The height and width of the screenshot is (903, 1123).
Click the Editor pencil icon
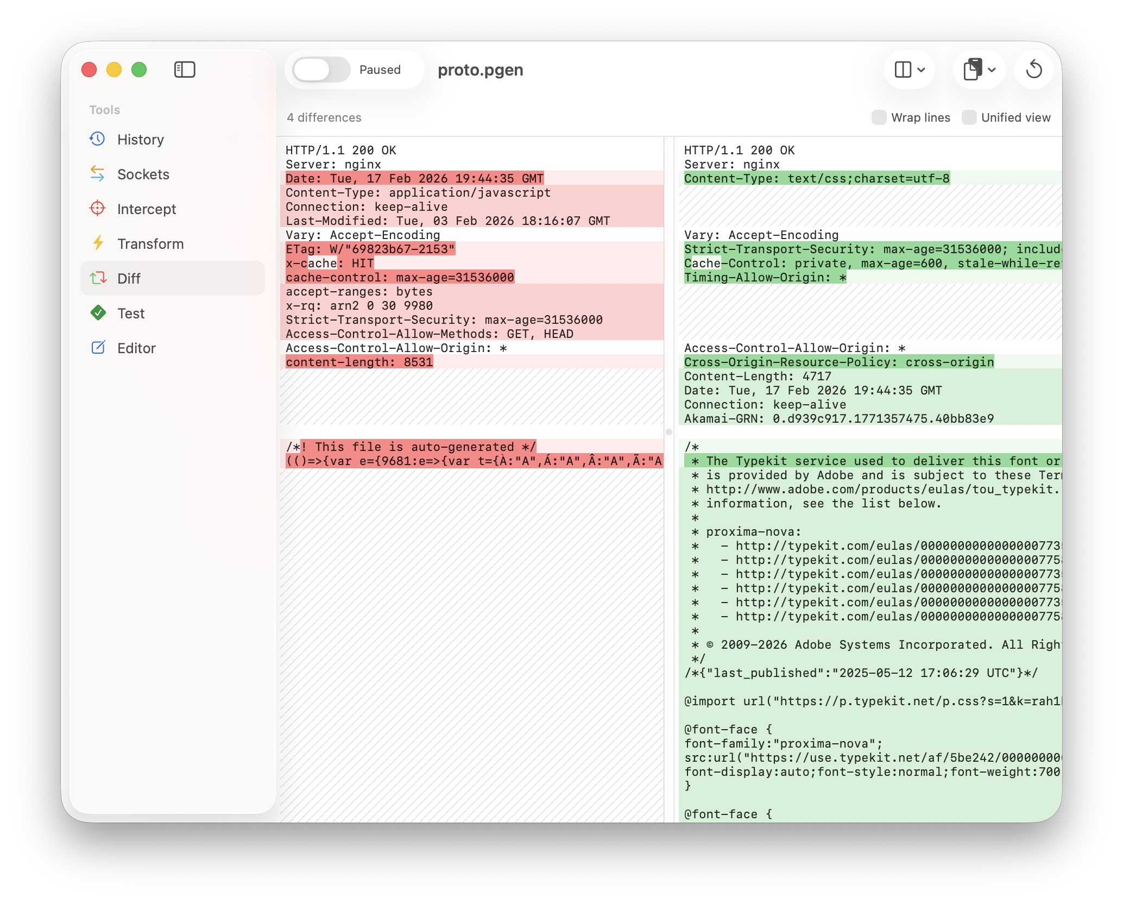click(98, 348)
